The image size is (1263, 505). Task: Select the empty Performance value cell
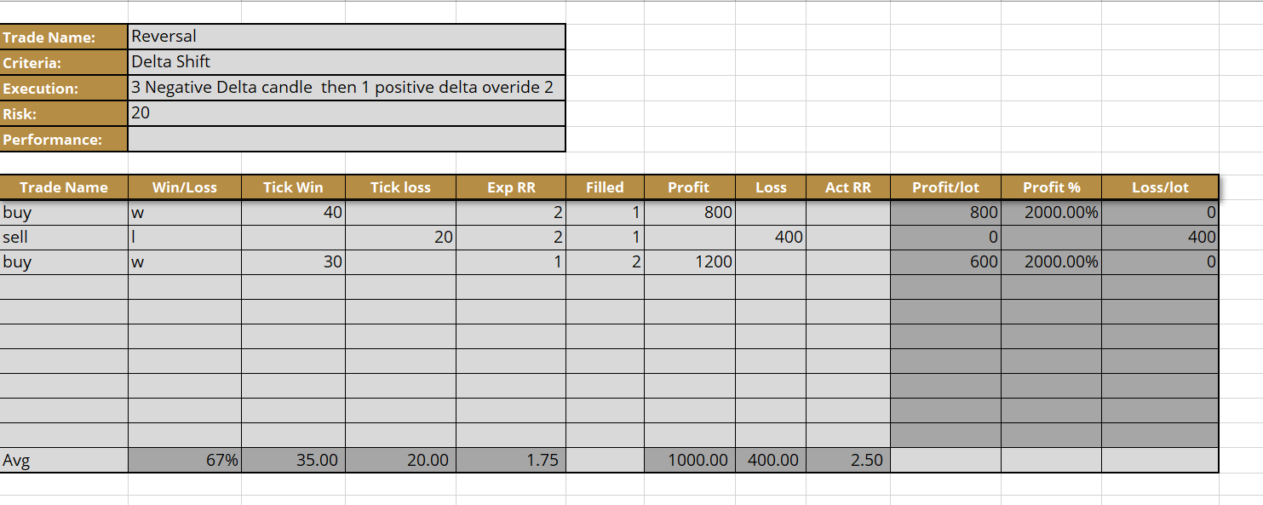click(346, 139)
